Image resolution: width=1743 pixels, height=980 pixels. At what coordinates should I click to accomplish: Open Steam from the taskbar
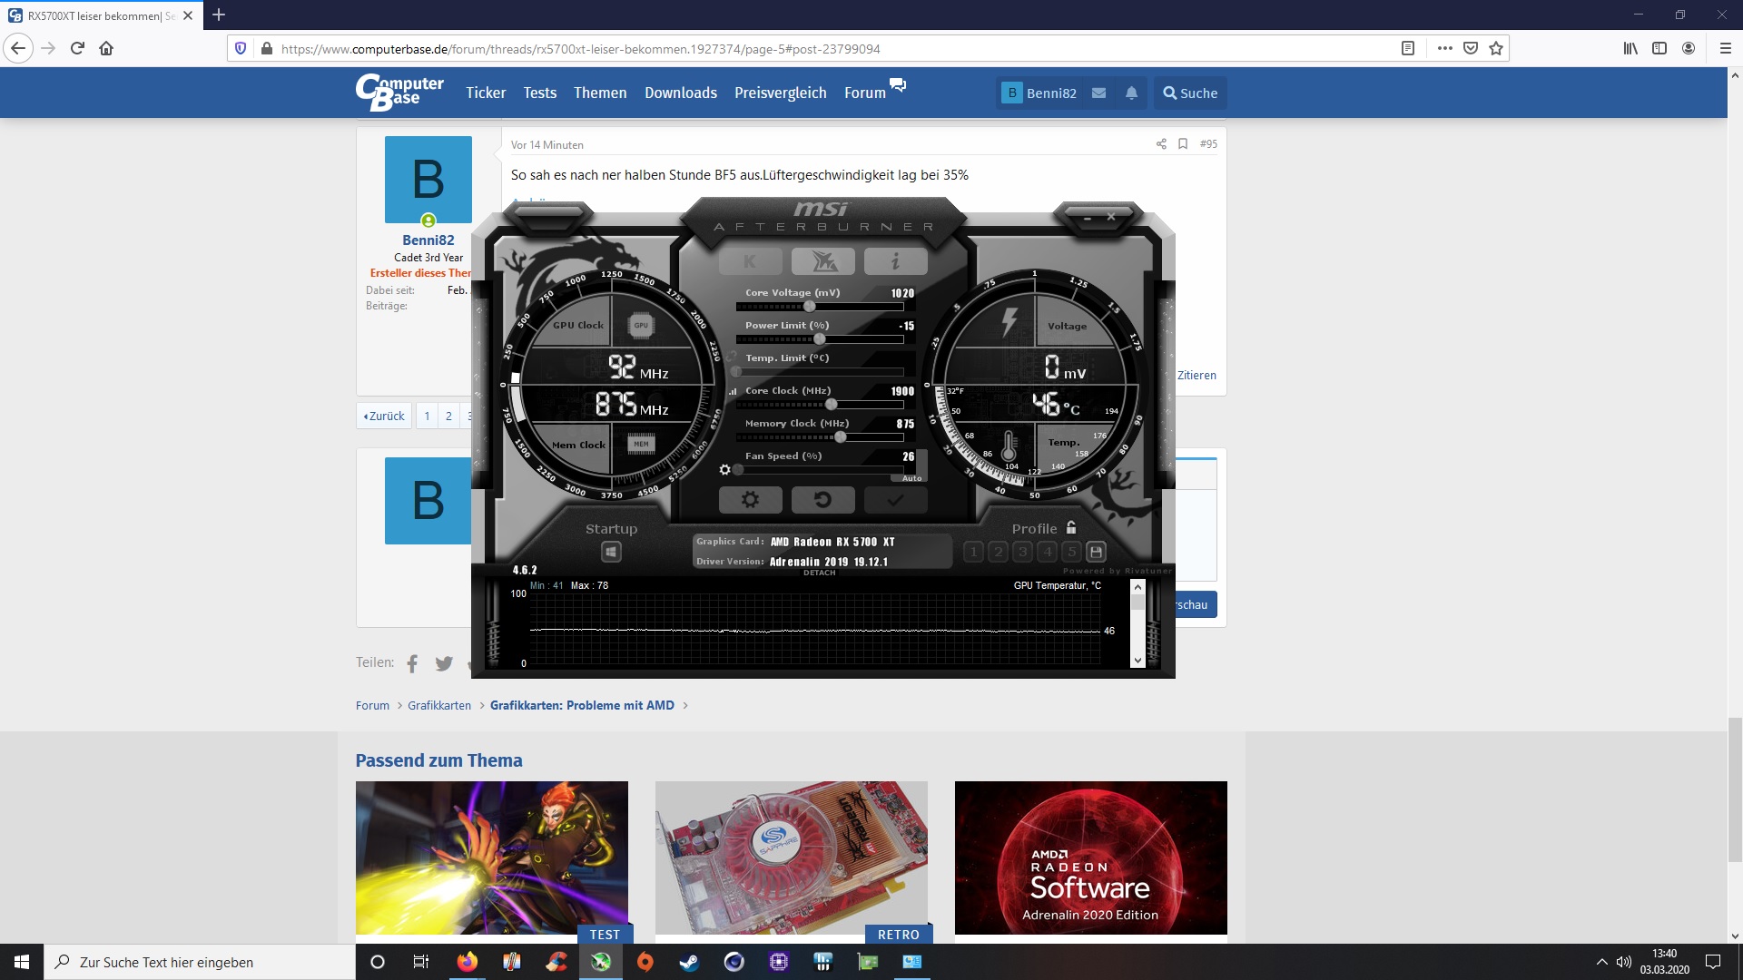(690, 962)
